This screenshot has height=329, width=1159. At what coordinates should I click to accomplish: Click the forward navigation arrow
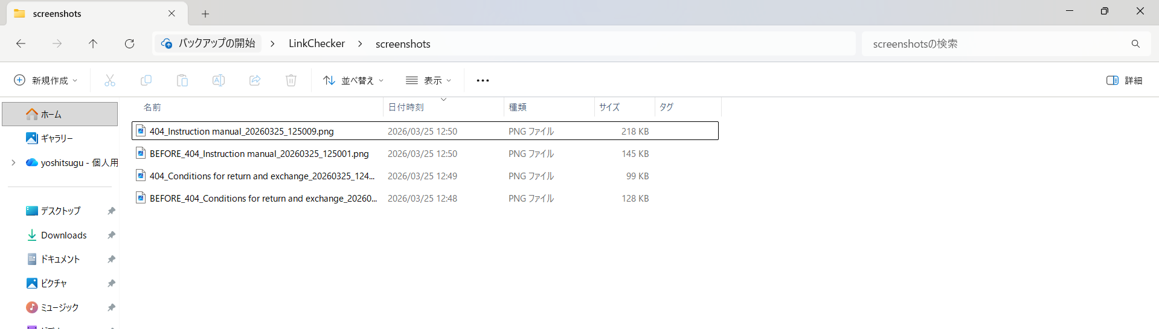tap(57, 43)
